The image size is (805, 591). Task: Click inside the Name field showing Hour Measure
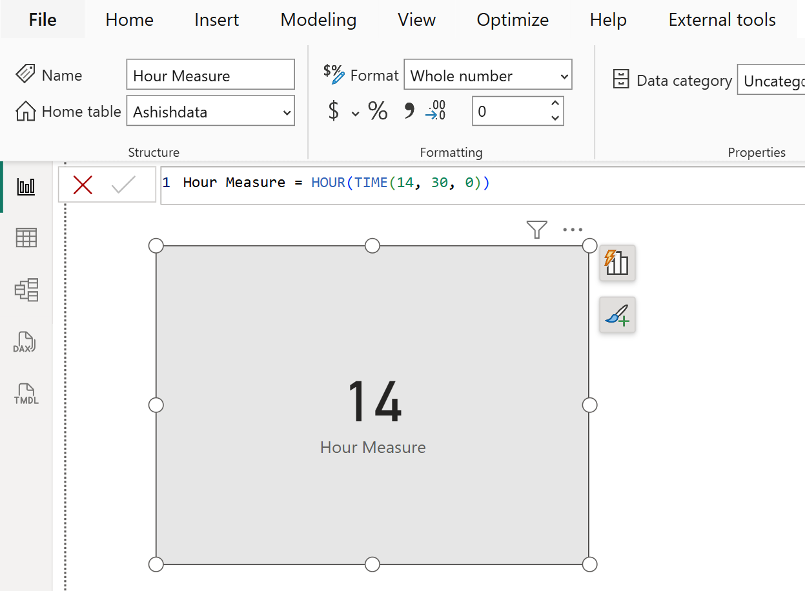210,75
